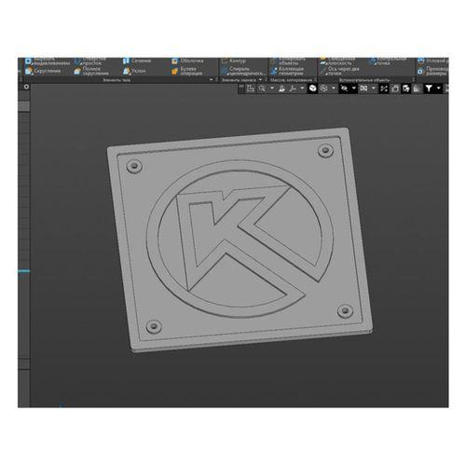The image size is (466, 466).
Task: Click the view orientation icon
Action: (x=281, y=89)
